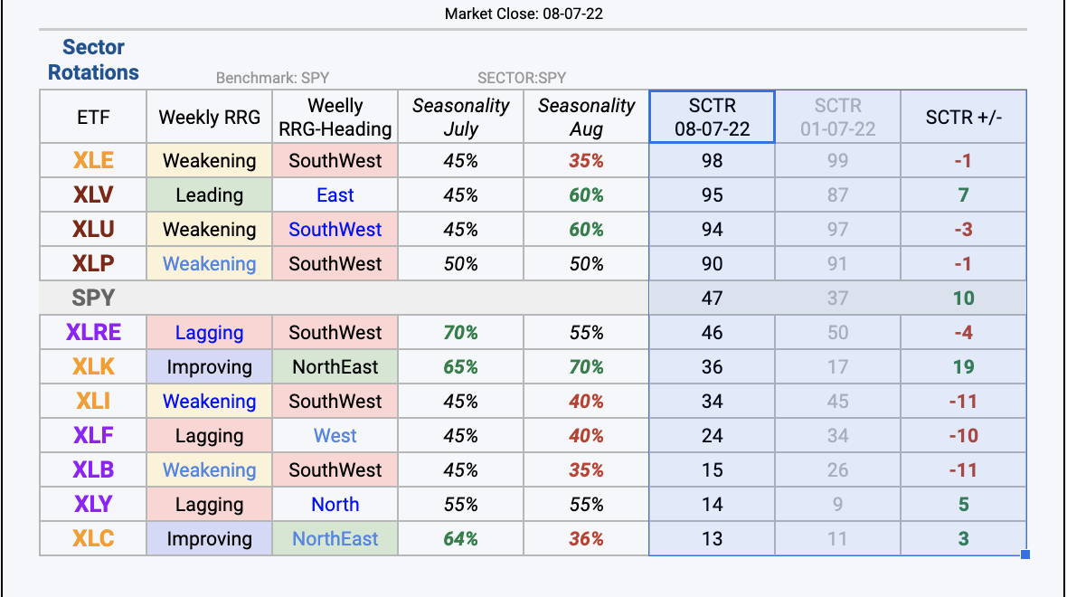Click the XLI Weakening RRG cell
1067x597 pixels.
[210, 401]
